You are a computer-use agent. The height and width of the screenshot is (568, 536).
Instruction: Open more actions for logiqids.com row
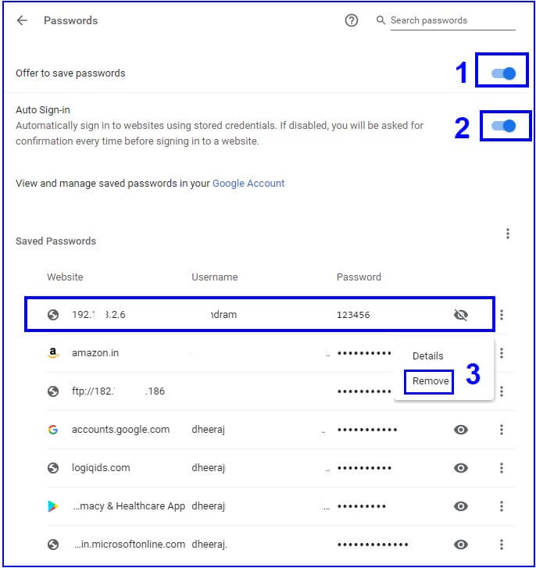click(x=502, y=468)
